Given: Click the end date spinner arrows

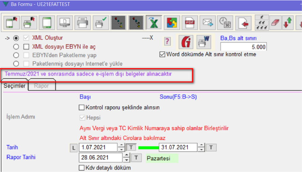Looking at the screenshot, I should tap(202, 148).
